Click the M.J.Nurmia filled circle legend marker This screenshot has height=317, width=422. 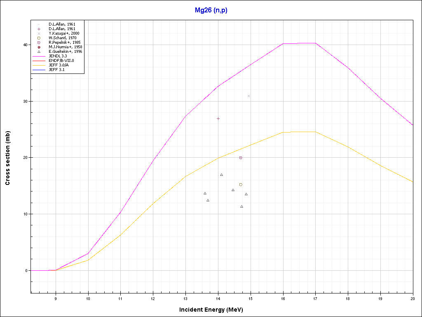click(x=38, y=47)
